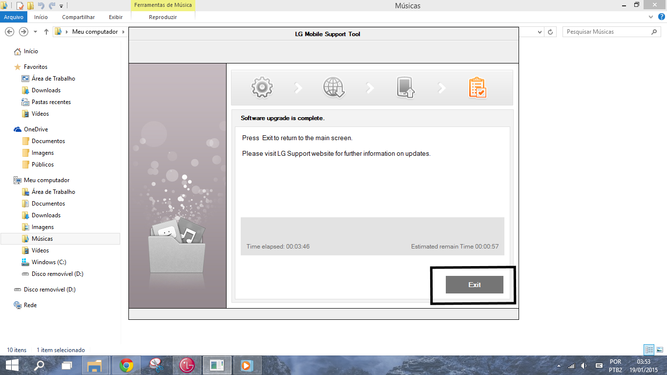Go back in Explorer navigation
This screenshot has height=375, width=667.
pyautogui.click(x=9, y=32)
